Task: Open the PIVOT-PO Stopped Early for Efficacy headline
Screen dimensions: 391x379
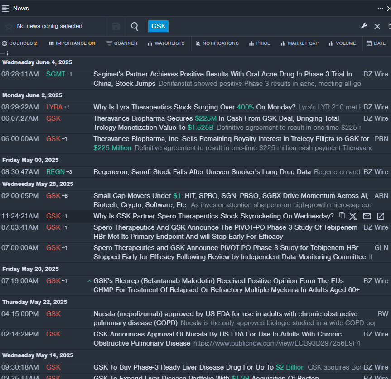Action: [230, 252]
